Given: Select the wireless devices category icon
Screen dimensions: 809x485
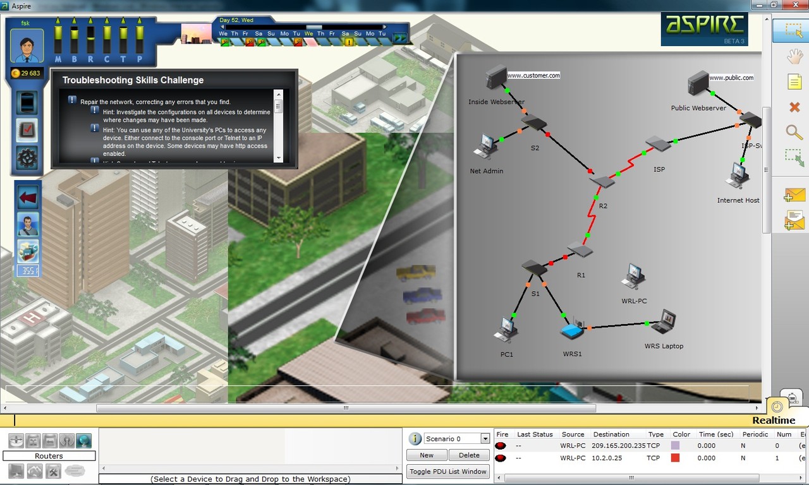Looking at the screenshot, I should (67, 440).
